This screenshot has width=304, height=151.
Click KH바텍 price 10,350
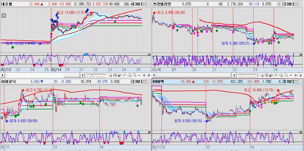pyautogui.click(x=186, y=81)
